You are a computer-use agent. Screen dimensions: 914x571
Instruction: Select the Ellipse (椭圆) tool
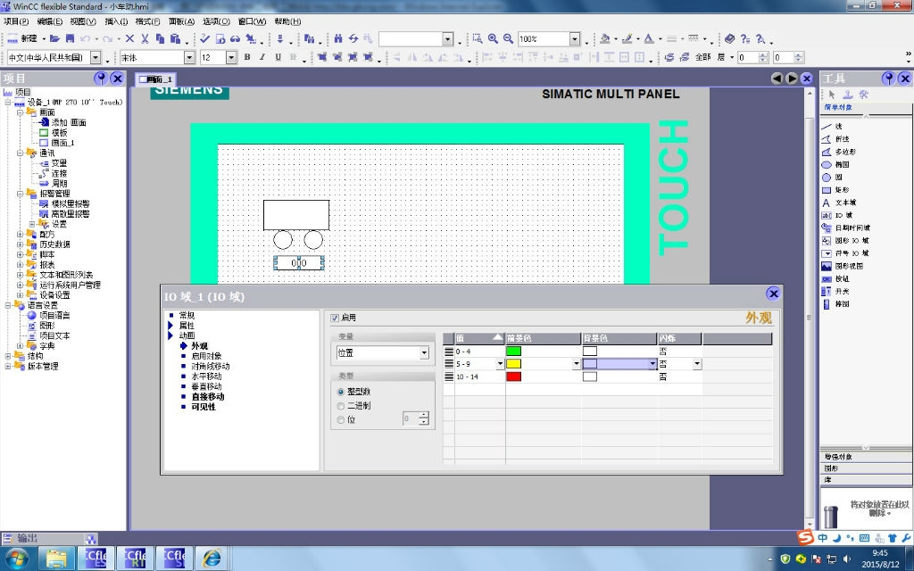[835, 165]
